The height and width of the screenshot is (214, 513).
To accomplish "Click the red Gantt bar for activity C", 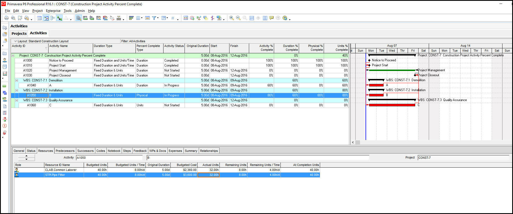I will (x=392, y=105).
